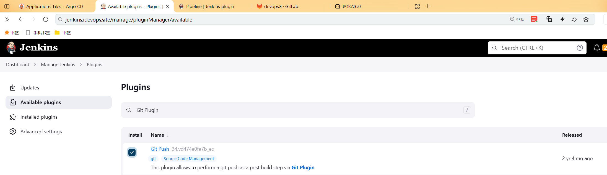Open Installed plugins in the sidebar
Viewport: 607px width, 175px height.
pos(59,117)
